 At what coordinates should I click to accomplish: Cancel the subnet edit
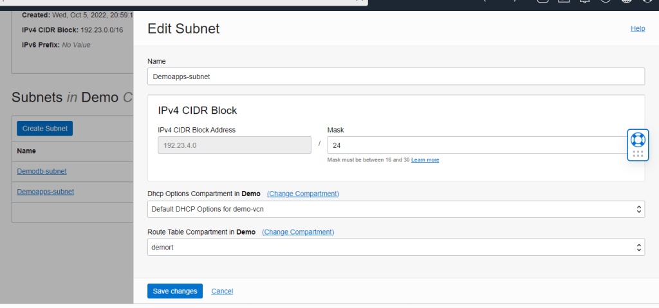[222, 291]
